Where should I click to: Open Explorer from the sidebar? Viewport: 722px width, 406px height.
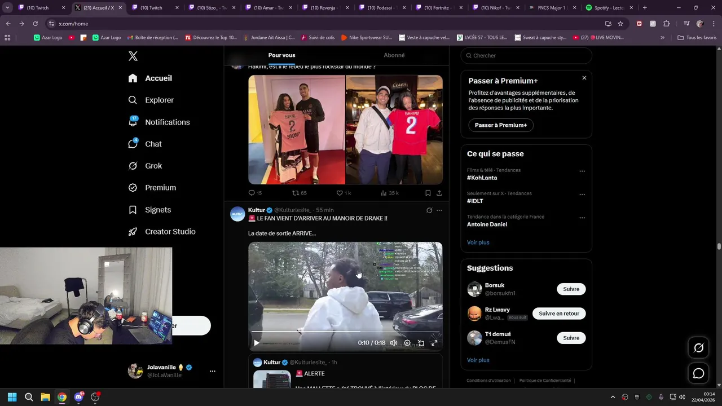click(x=151, y=100)
